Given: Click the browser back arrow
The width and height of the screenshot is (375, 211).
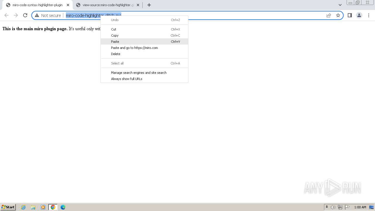Looking at the screenshot, I should tap(6, 15).
